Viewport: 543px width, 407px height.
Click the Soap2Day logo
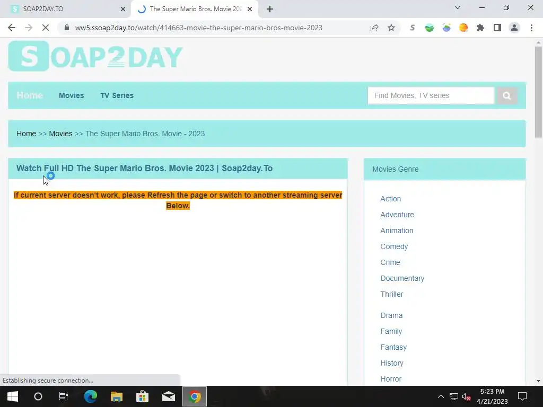point(95,56)
